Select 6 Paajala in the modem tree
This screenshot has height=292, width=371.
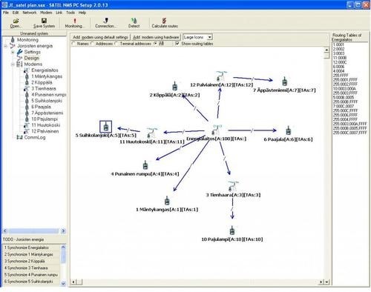(41, 107)
